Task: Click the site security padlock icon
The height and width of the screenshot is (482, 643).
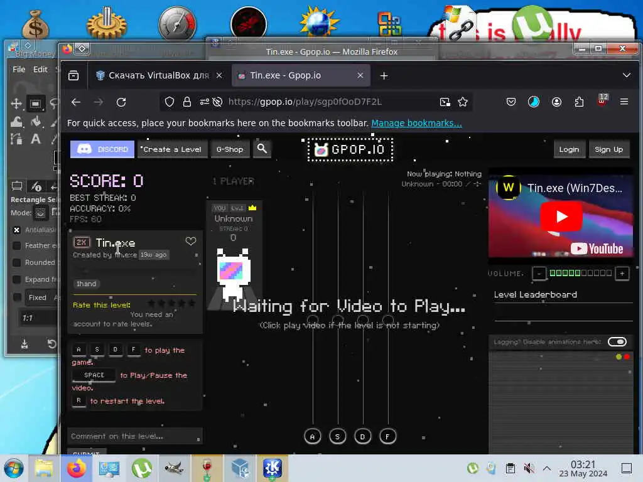Action: 187,102
